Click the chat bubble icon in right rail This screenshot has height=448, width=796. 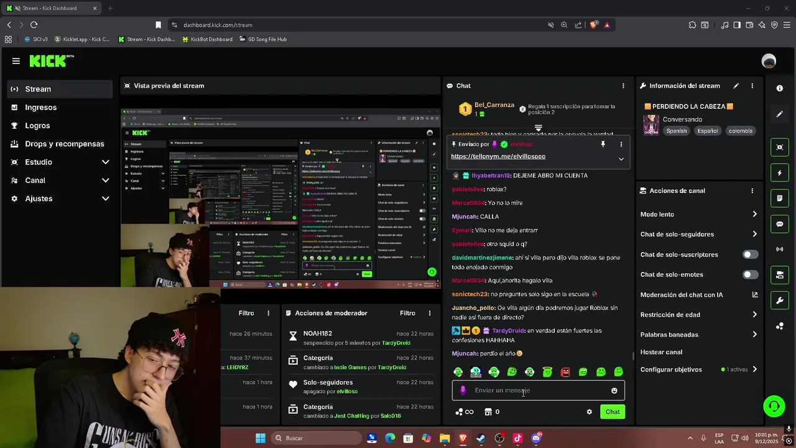(x=780, y=224)
